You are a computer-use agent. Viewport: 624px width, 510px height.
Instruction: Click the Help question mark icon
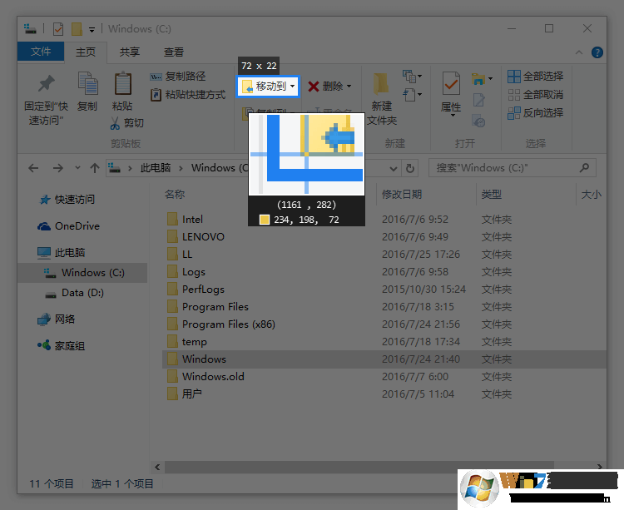click(597, 52)
